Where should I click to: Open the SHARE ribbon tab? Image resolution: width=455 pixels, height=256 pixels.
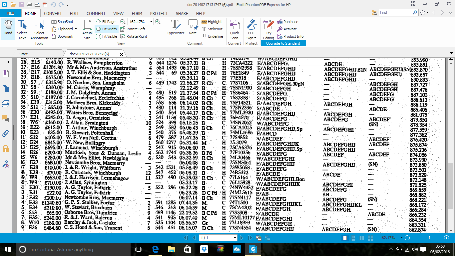[182, 13]
